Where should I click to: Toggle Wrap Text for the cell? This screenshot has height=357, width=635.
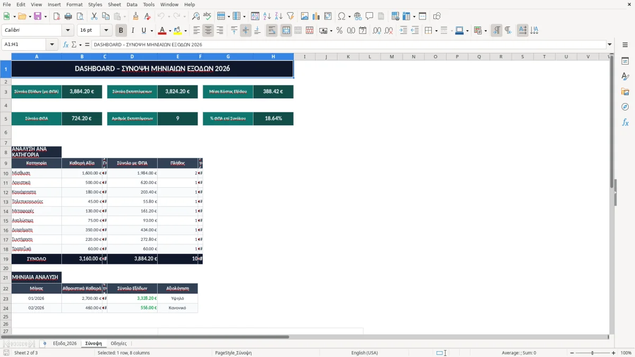271,31
